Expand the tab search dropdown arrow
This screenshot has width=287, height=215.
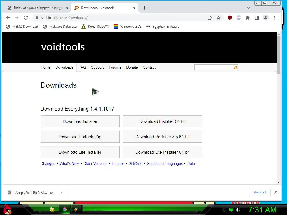click(x=248, y=8)
